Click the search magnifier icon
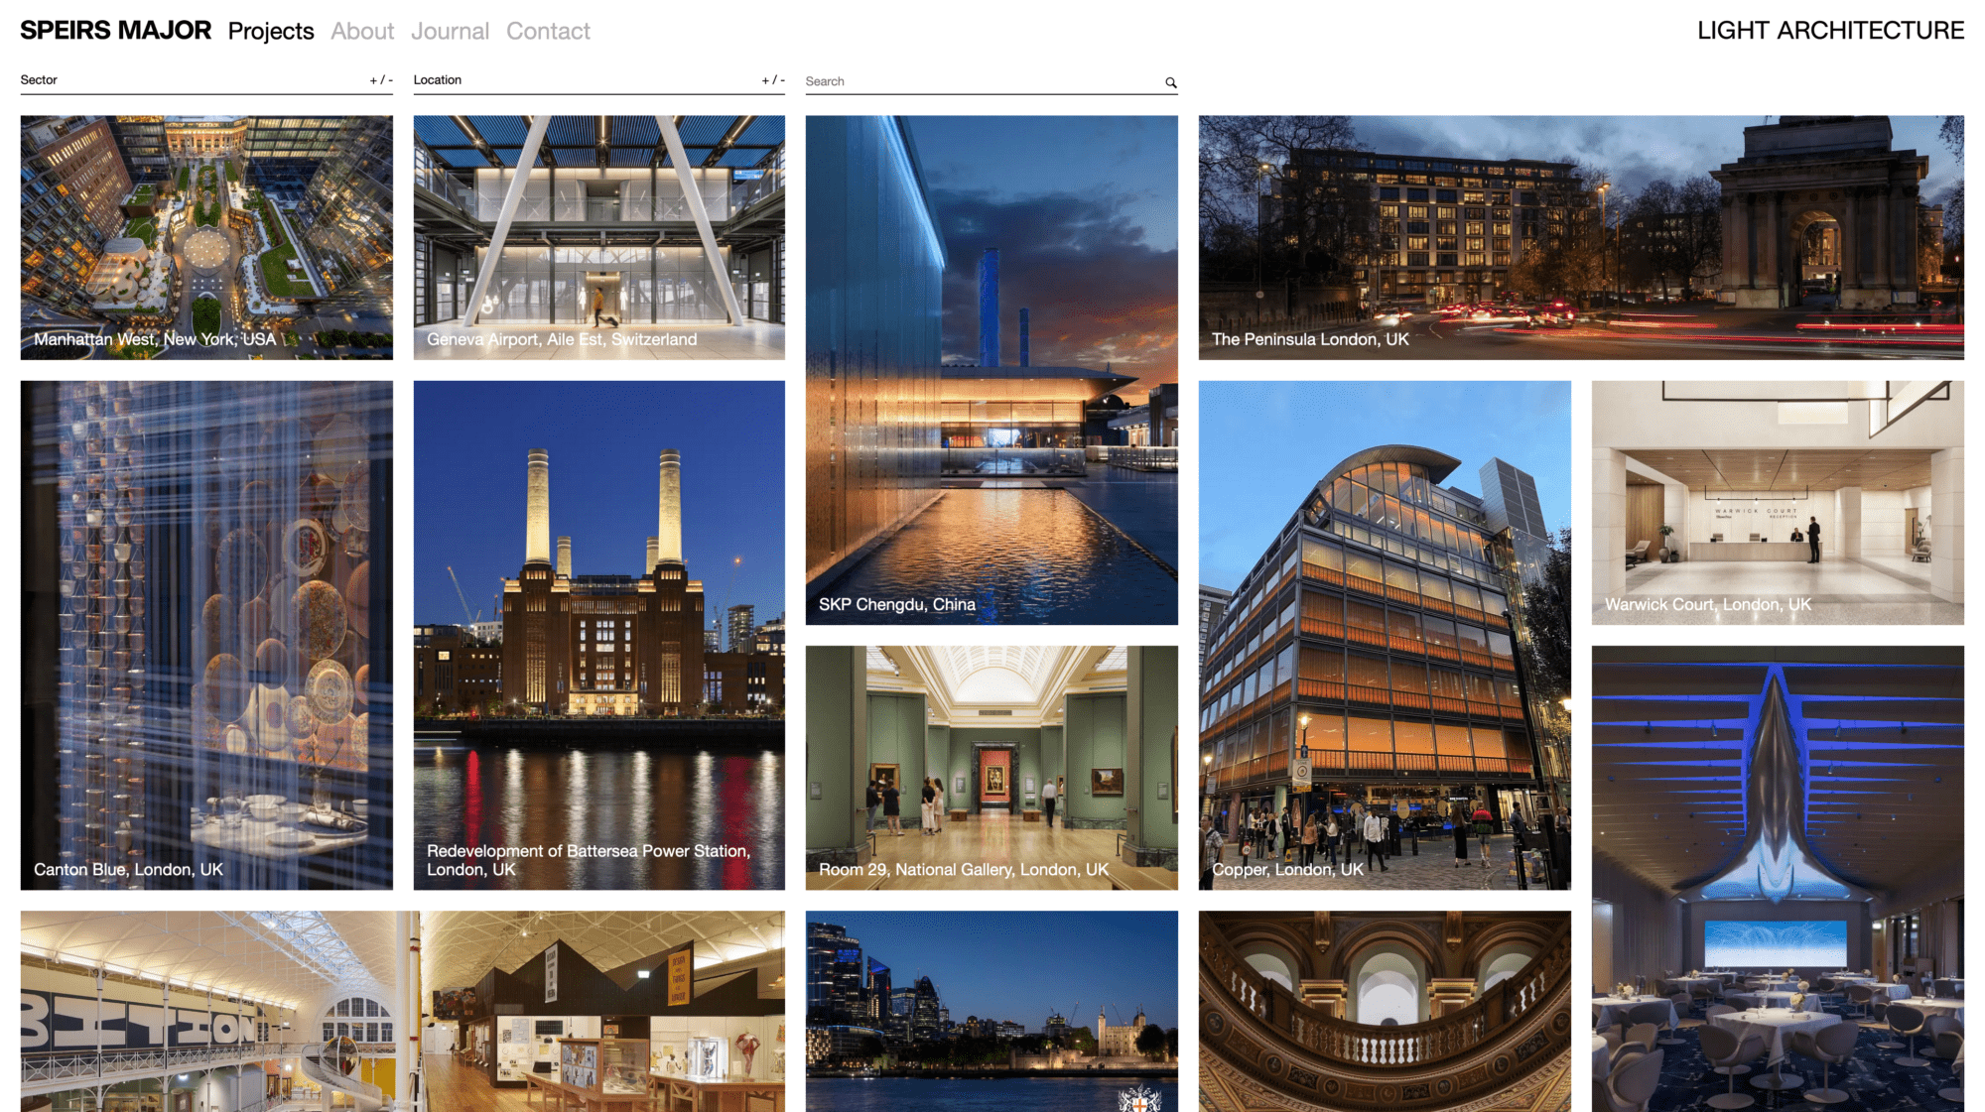The width and height of the screenshot is (1985, 1112). 1171,83
